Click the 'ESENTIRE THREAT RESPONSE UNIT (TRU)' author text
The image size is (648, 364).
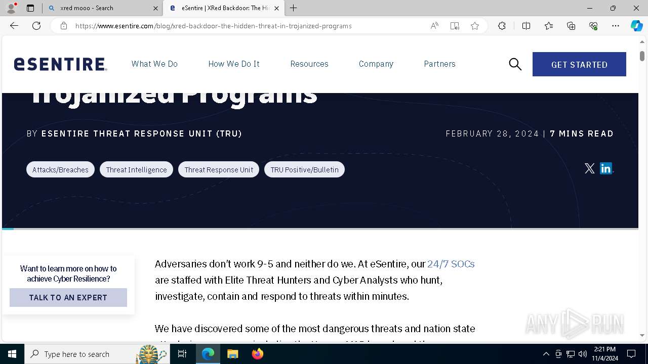[142, 133]
